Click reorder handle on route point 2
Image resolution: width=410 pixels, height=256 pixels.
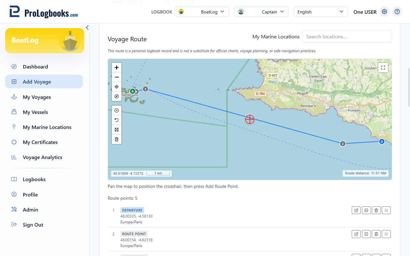point(386,234)
